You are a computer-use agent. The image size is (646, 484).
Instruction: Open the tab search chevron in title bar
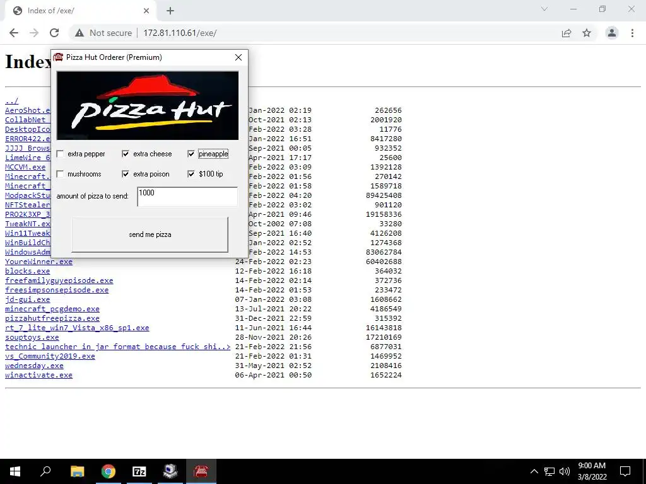pyautogui.click(x=544, y=9)
